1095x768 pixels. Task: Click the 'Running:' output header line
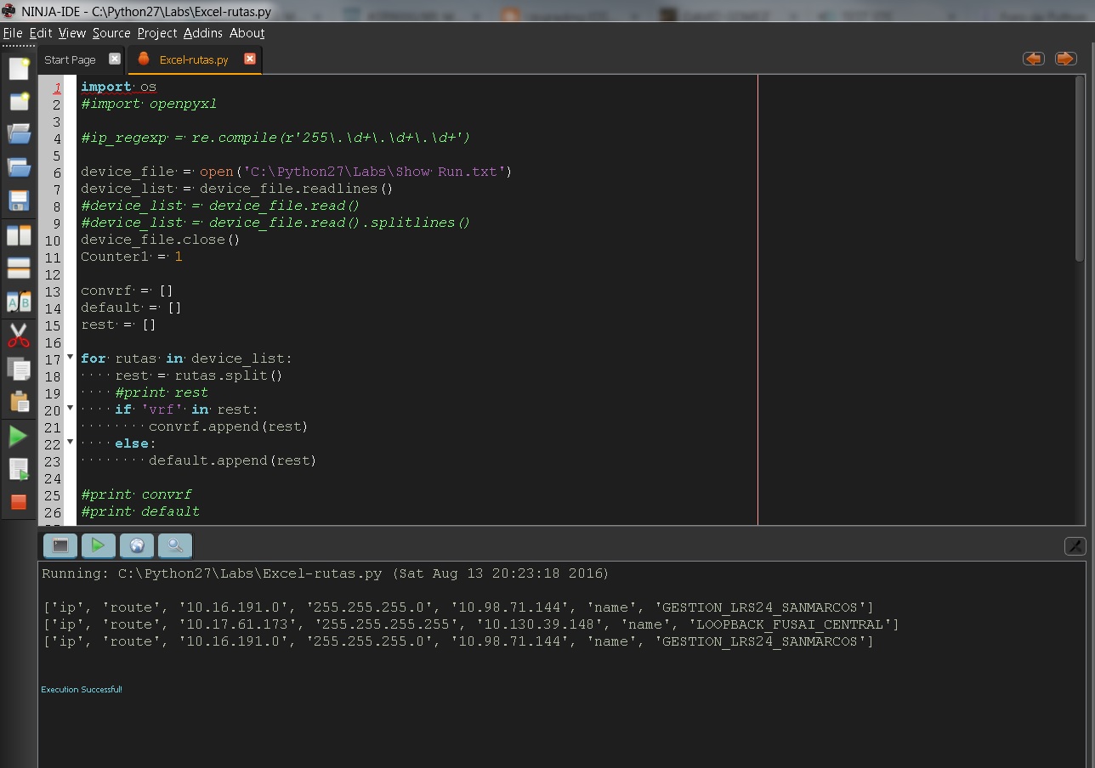(x=326, y=573)
